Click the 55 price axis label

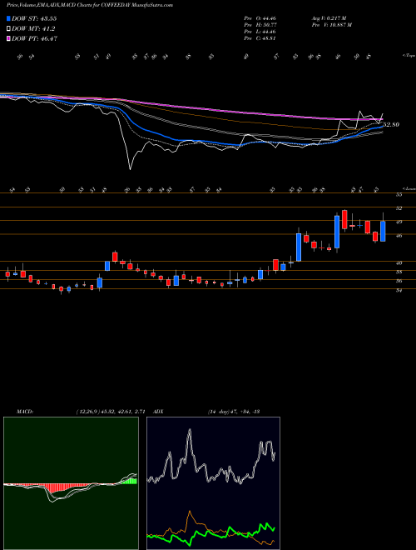pos(399,195)
